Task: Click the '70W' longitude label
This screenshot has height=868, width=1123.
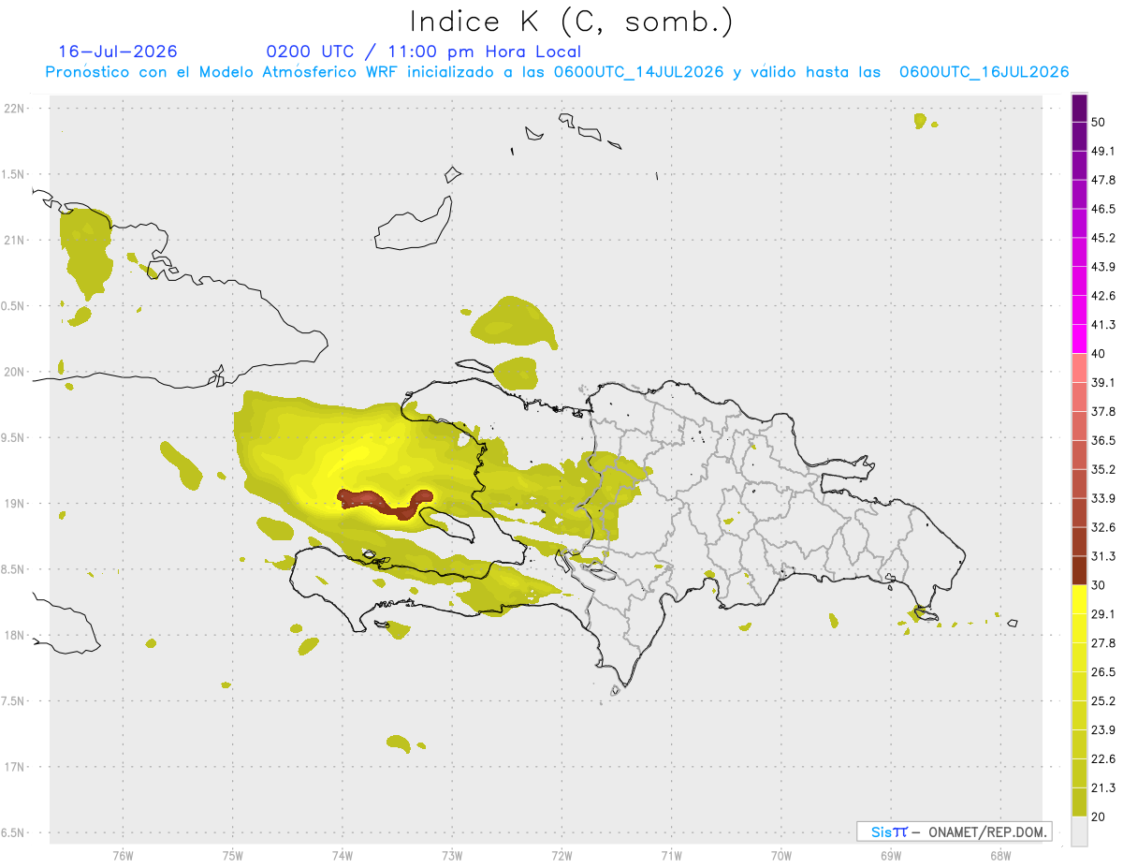Action: [x=780, y=855]
